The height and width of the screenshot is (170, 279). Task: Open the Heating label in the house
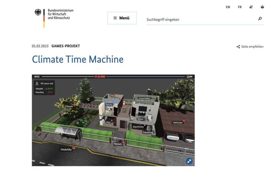coord(148,132)
